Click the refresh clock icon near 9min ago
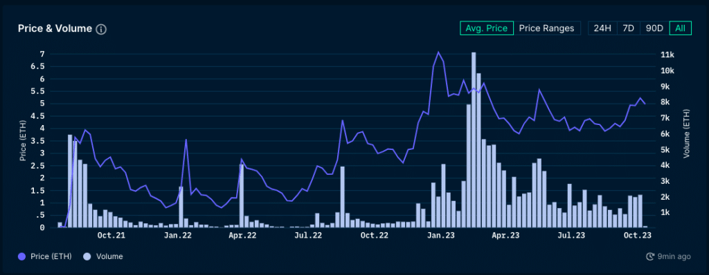This screenshot has width=709, height=275. click(650, 256)
